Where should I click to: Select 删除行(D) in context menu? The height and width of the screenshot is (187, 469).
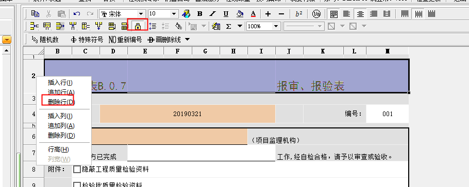(x=61, y=102)
